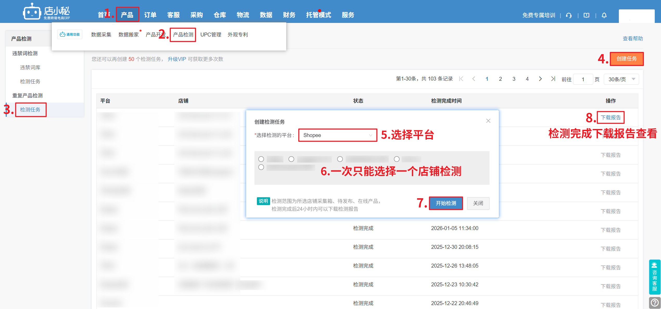Open the 咨询客服 floating widget
661x309 pixels.
(654, 277)
